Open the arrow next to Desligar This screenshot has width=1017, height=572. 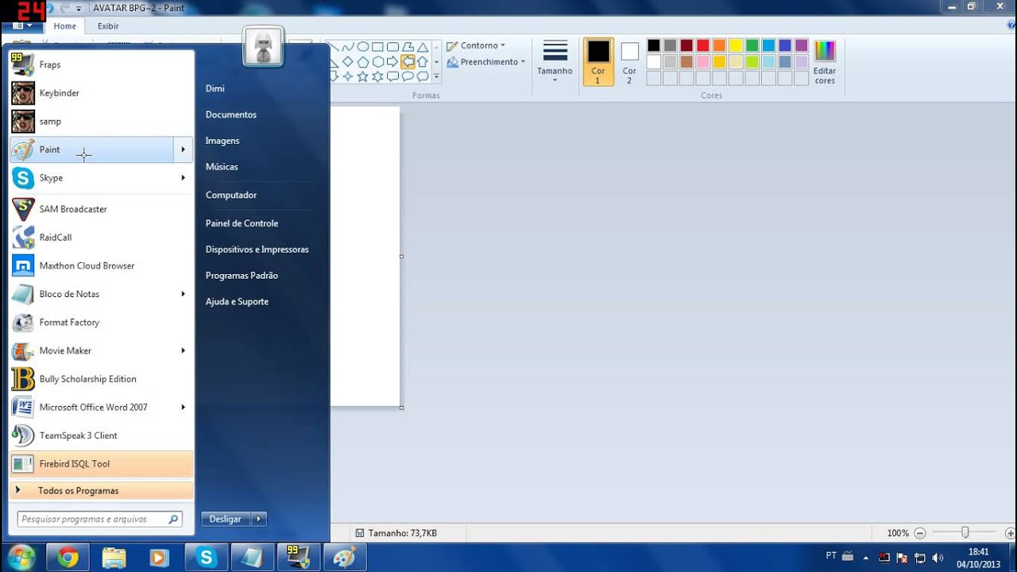point(258,519)
